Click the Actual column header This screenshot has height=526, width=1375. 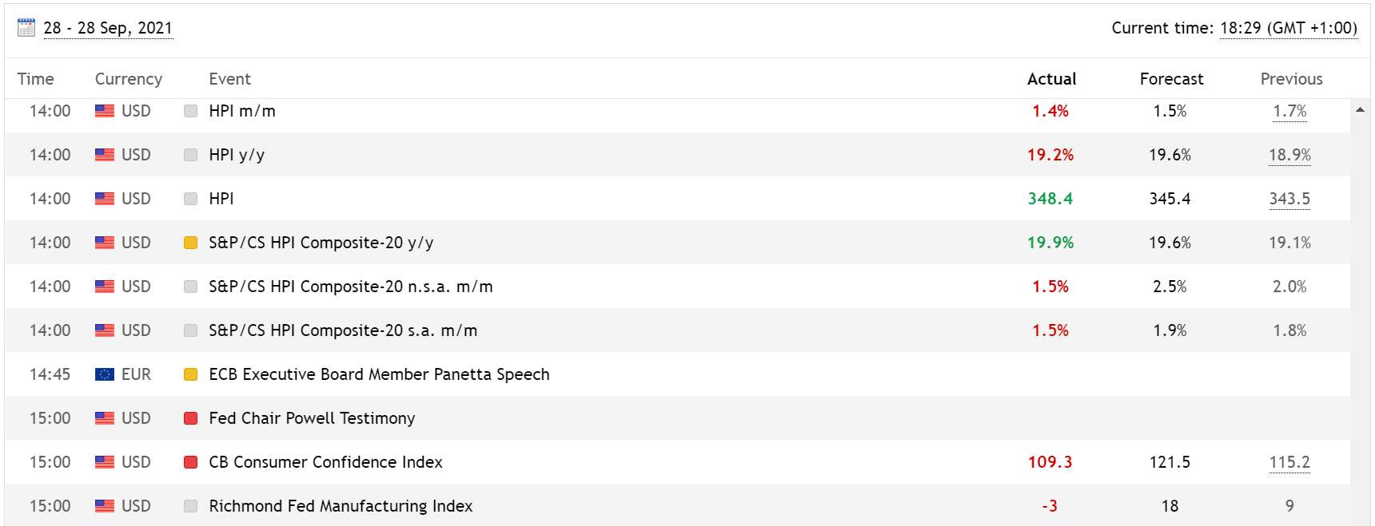[1051, 79]
